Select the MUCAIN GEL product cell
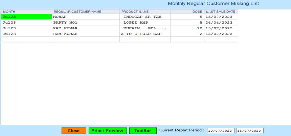291x136 pixels. point(145,28)
